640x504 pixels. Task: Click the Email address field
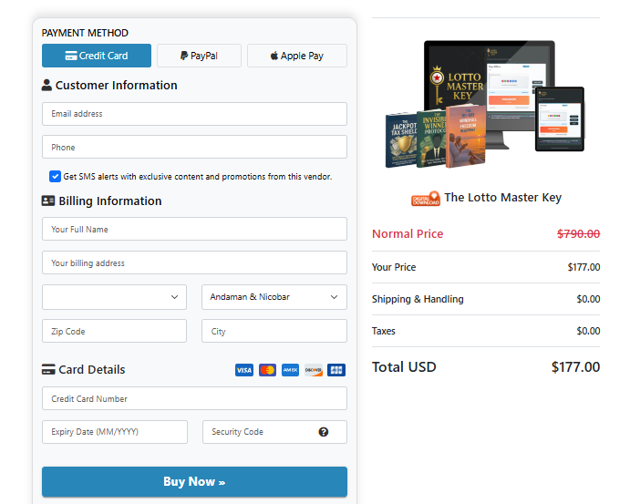[194, 114]
